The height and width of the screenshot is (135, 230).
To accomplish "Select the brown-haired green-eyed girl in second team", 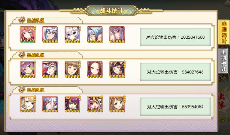I will tap(73, 69).
